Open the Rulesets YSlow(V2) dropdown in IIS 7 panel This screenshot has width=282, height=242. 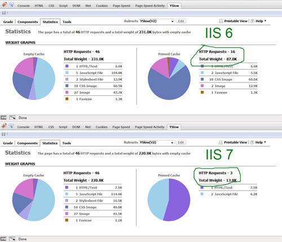point(156,142)
